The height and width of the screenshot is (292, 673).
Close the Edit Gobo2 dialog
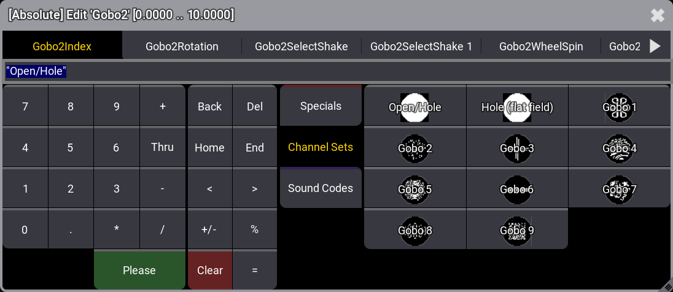click(658, 15)
